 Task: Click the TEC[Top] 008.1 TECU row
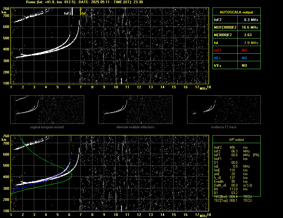point(233,201)
